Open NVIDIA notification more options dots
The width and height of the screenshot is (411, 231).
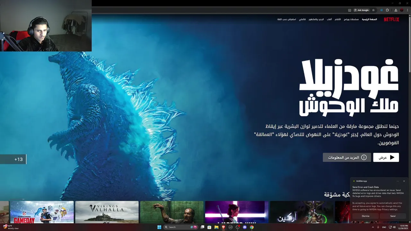(x=398, y=181)
